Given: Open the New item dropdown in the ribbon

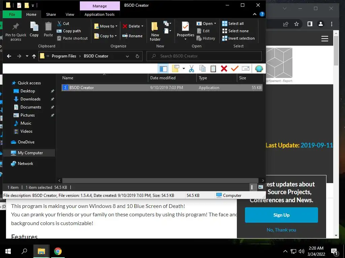Looking at the screenshot, I should (167, 24).
